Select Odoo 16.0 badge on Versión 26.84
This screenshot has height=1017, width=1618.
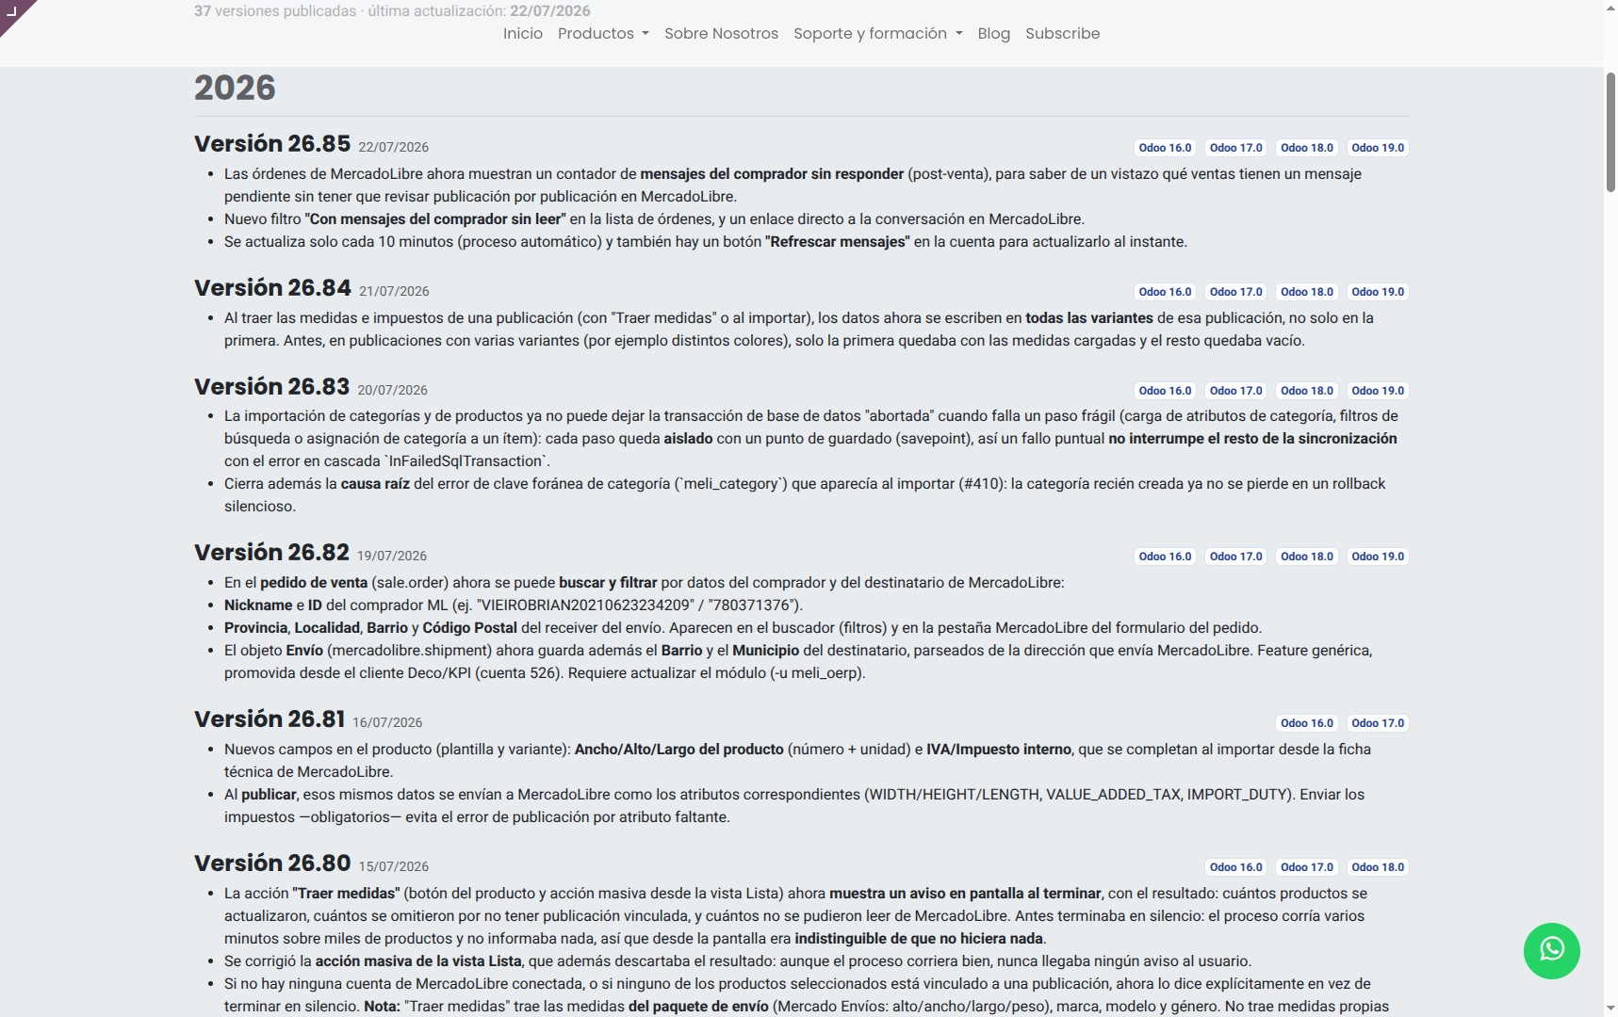click(1165, 292)
